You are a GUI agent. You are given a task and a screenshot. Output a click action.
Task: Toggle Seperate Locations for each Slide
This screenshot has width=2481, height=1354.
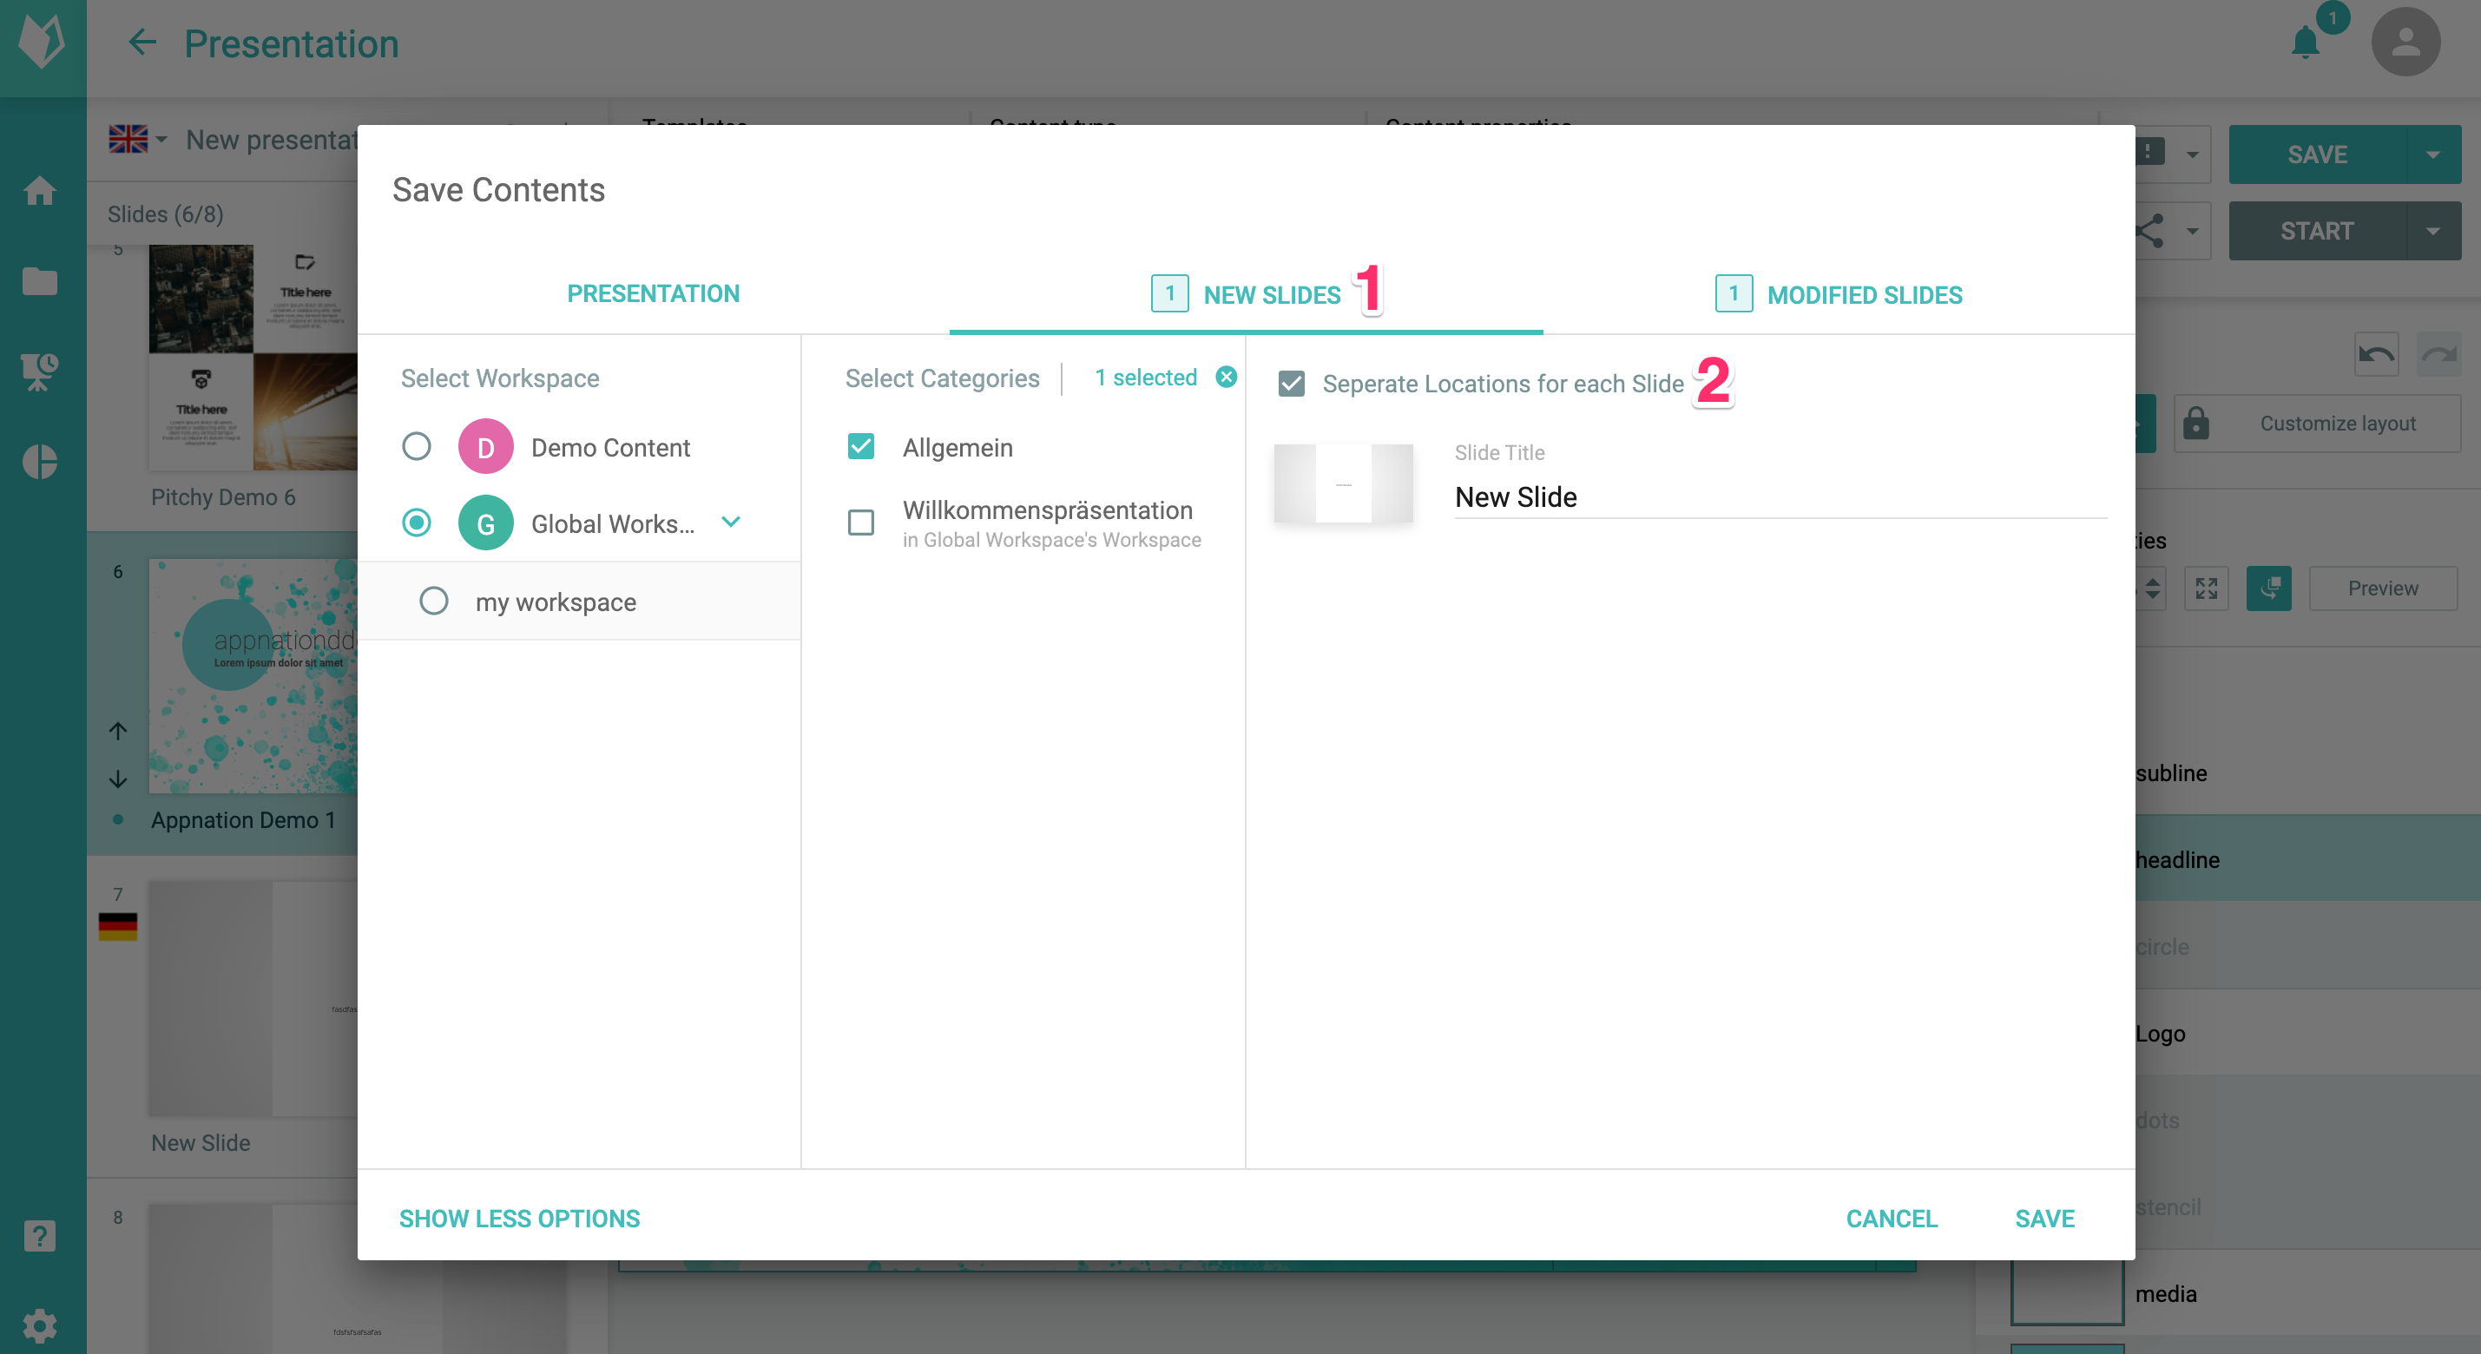[x=1292, y=384]
